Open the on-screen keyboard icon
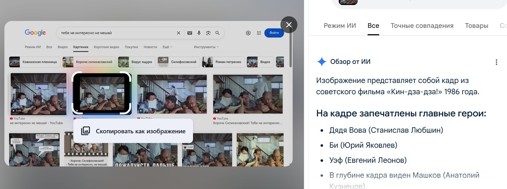Viewport: 507px width, 189px height. [x=190, y=33]
